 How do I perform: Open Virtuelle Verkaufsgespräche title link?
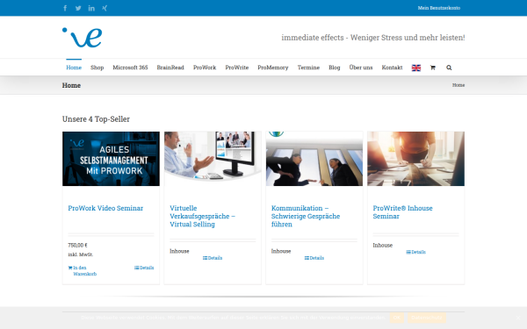point(202,216)
